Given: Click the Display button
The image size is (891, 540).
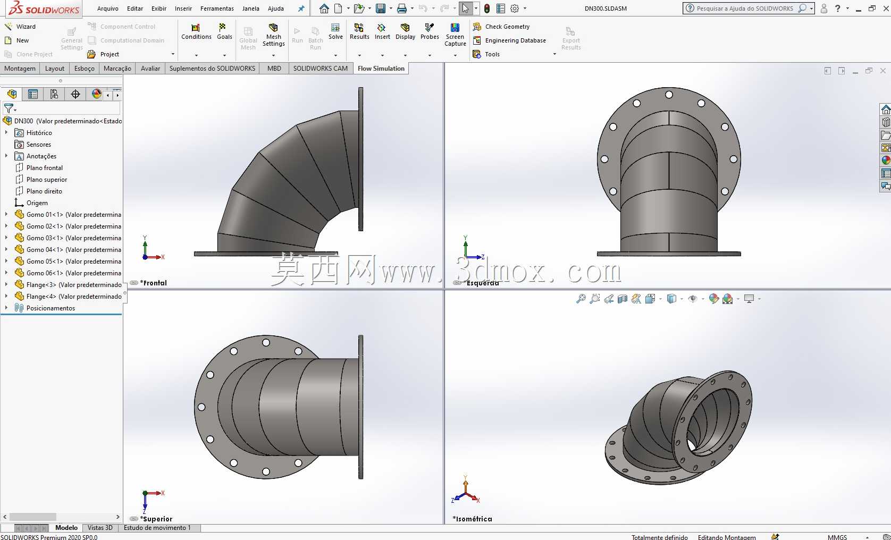Looking at the screenshot, I should (x=405, y=32).
